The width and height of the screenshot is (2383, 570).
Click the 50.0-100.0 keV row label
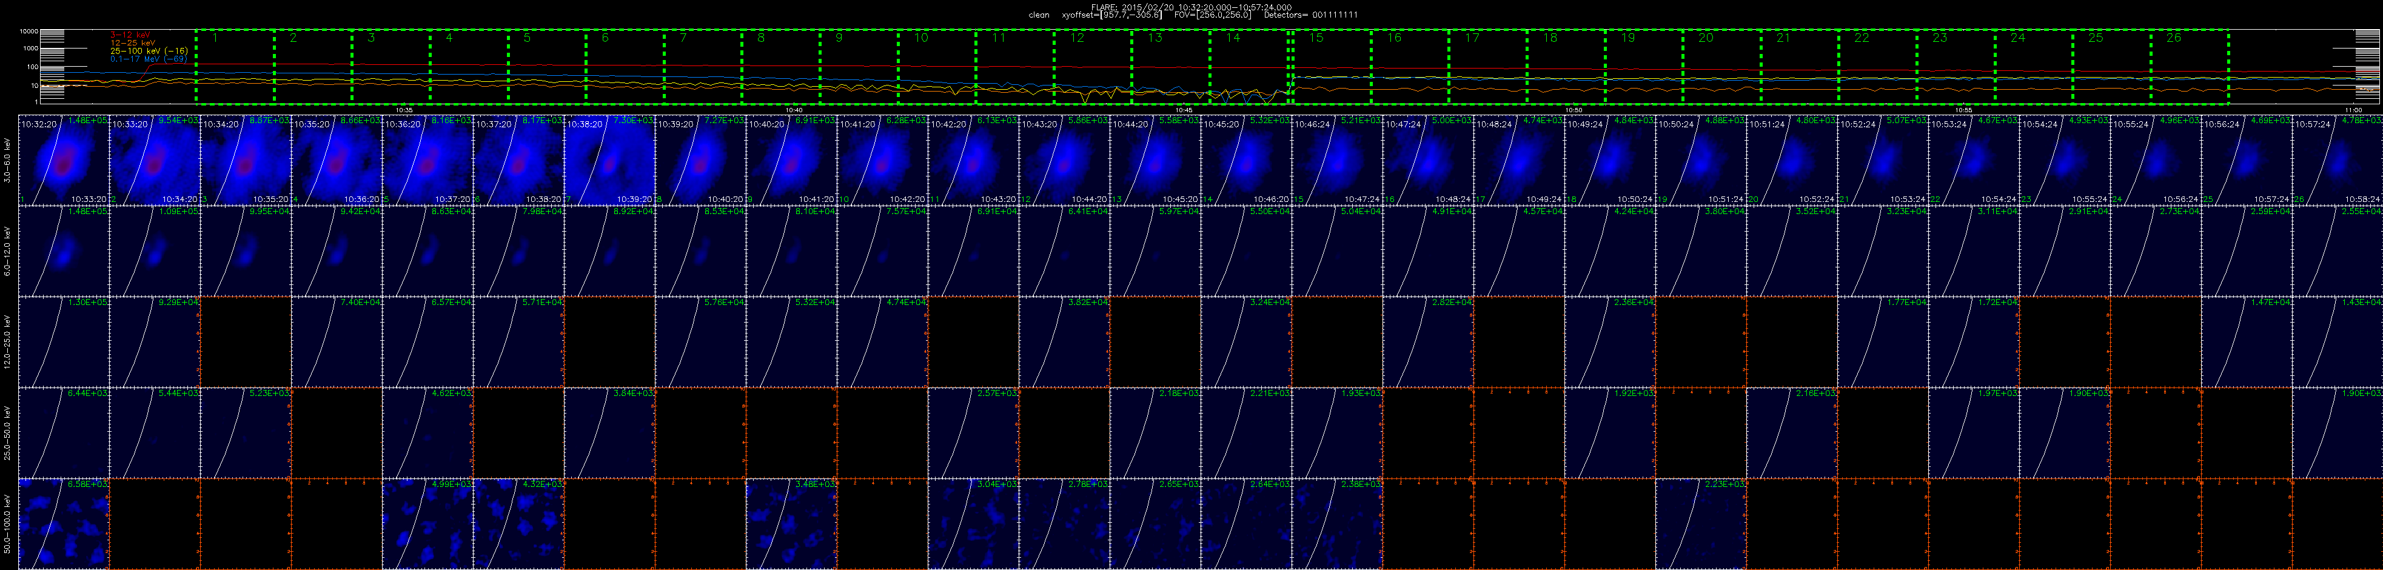(8, 523)
